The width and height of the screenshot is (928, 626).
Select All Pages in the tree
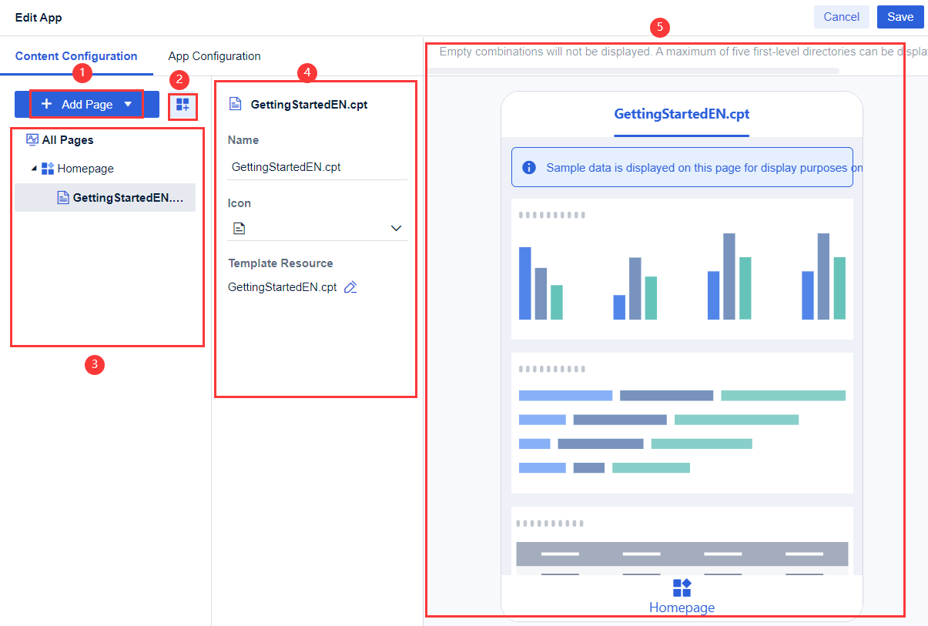click(68, 140)
